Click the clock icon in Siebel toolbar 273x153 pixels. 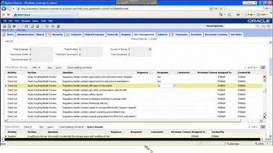point(52,26)
